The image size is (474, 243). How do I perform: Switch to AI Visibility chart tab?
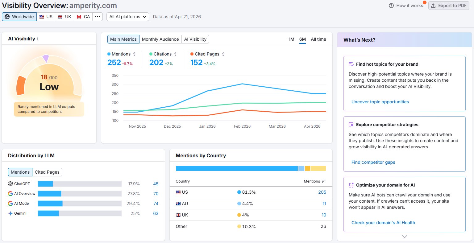point(195,39)
